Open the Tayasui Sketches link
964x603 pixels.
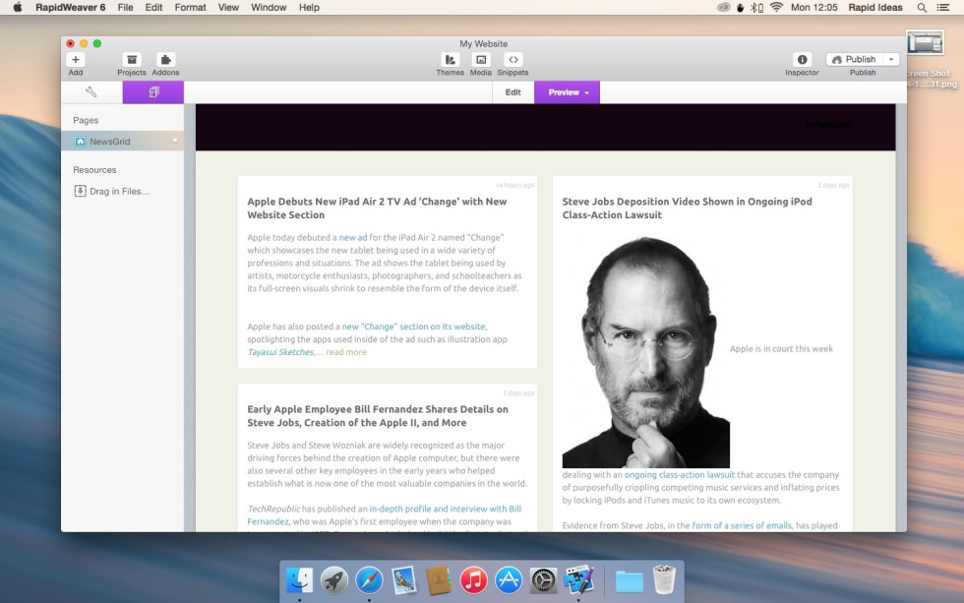pyautogui.click(x=281, y=352)
